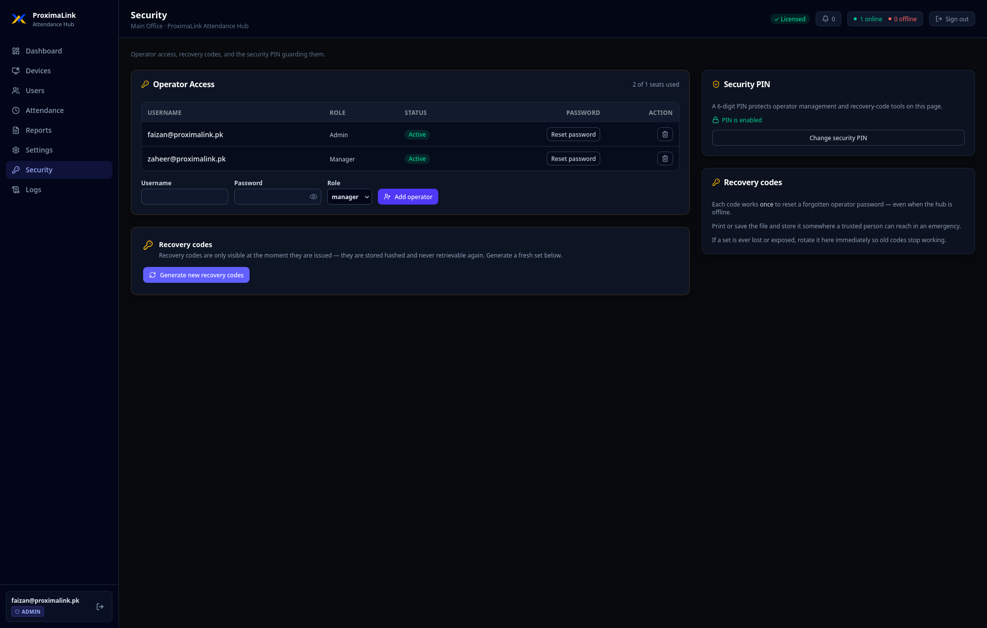Sign out using top bar button

coord(952,19)
